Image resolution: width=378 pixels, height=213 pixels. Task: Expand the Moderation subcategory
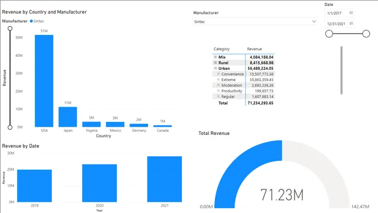(219, 85)
